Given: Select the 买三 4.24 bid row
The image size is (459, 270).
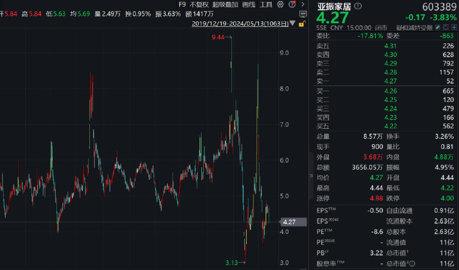Looking at the screenshot, I should 385,108.
